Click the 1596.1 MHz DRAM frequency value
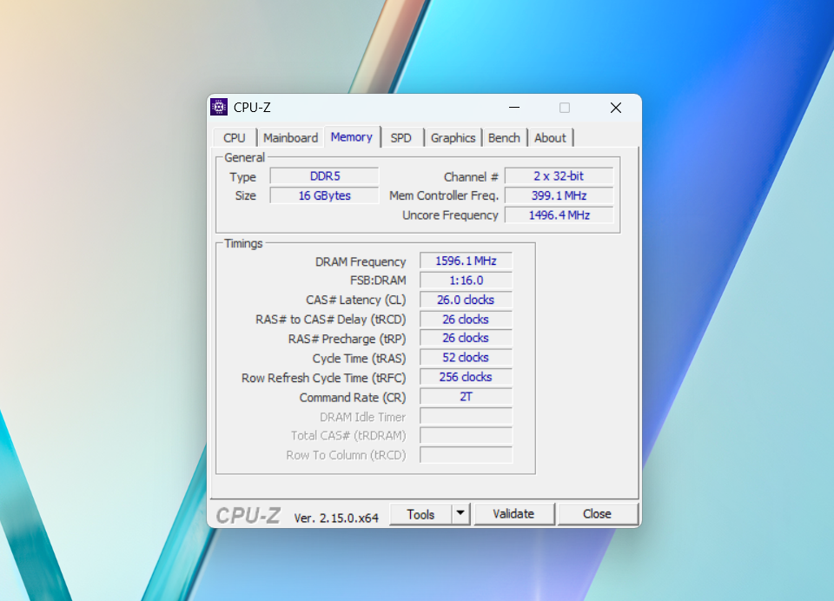834x601 pixels. coord(466,261)
